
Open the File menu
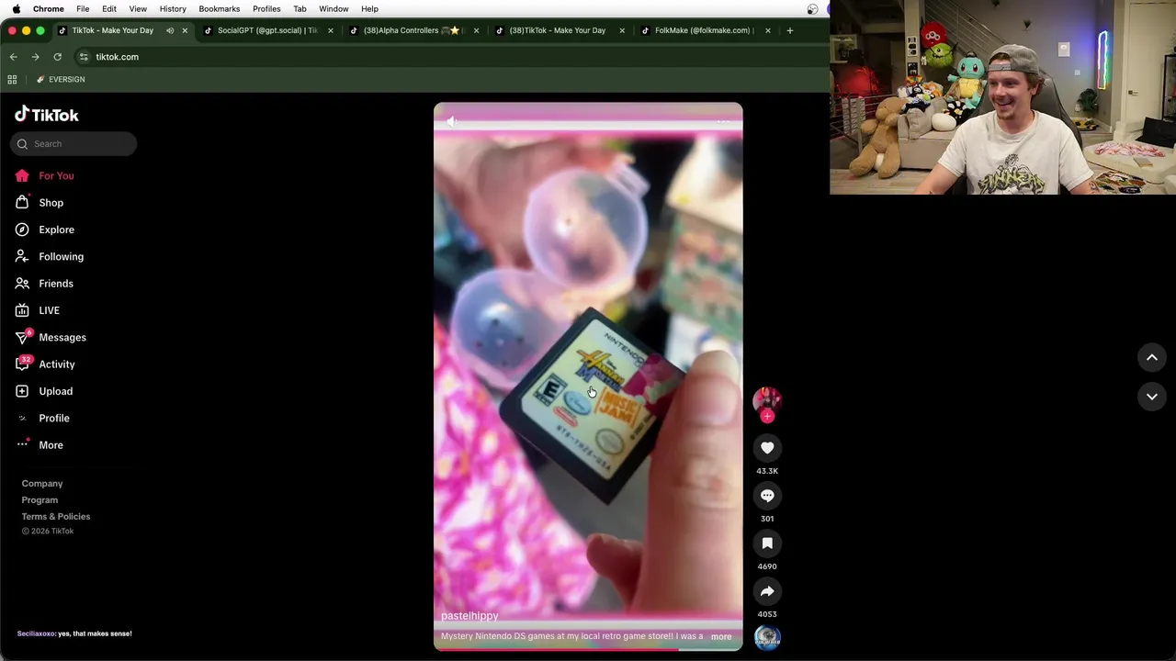[x=83, y=9]
